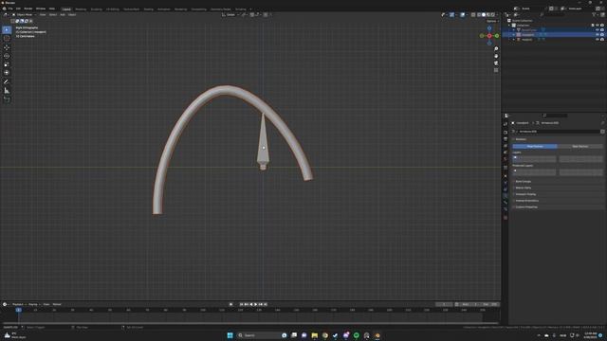The image size is (607, 341).
Task: Collapse the Collection tree arrow in outliner
Action: [509, 26]
